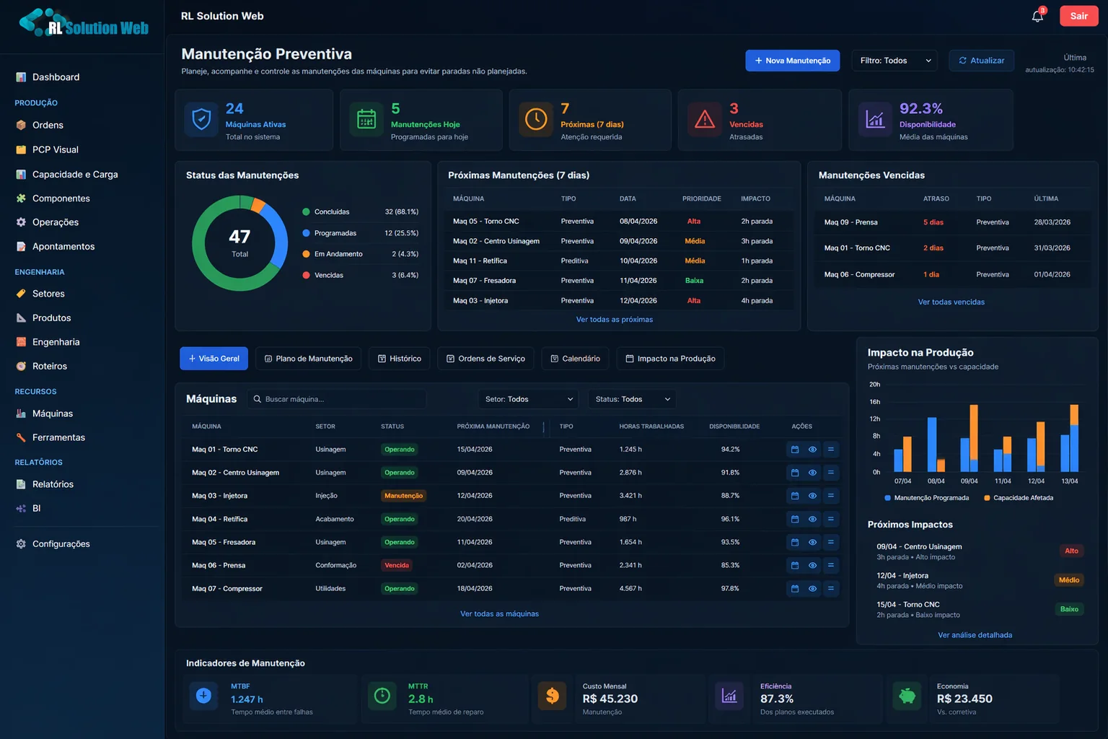View details eye icon for Maq 02
This screenshot has height=739, width=1108.
point(812,473)
